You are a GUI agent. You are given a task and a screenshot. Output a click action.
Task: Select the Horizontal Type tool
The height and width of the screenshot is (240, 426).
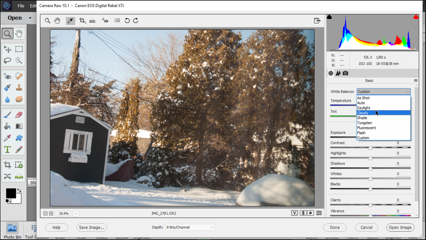(x=7, y=150)
